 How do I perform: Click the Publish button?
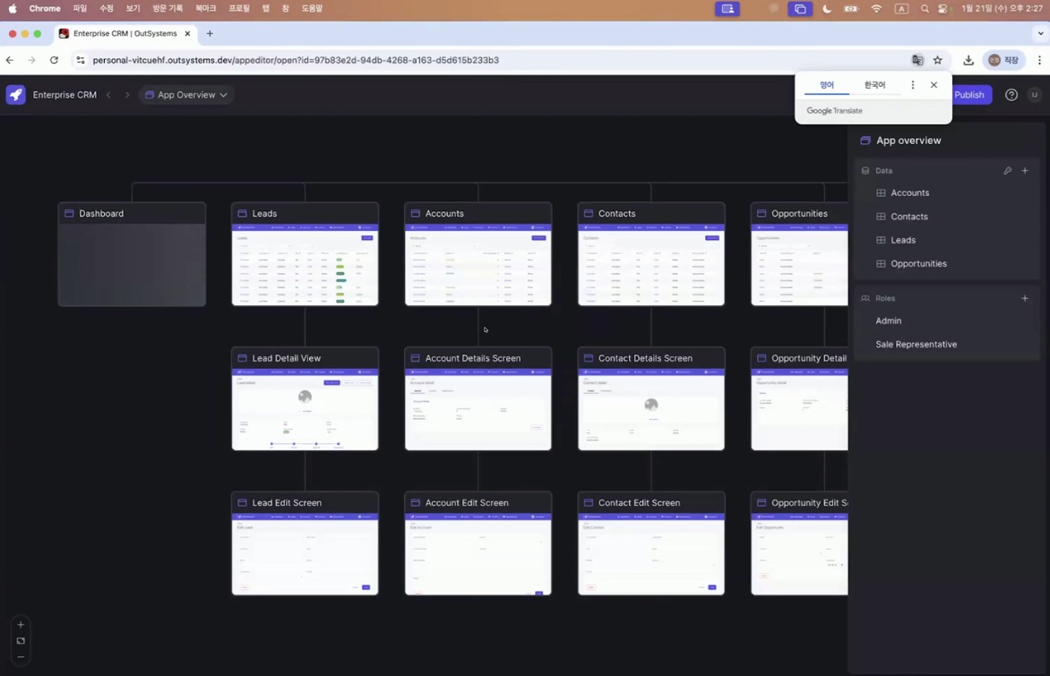tap(969, 95)
